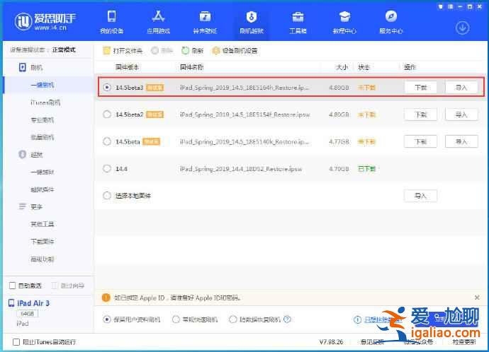Select 14.5beta3 firmware radio button

(x=107, y=88)
